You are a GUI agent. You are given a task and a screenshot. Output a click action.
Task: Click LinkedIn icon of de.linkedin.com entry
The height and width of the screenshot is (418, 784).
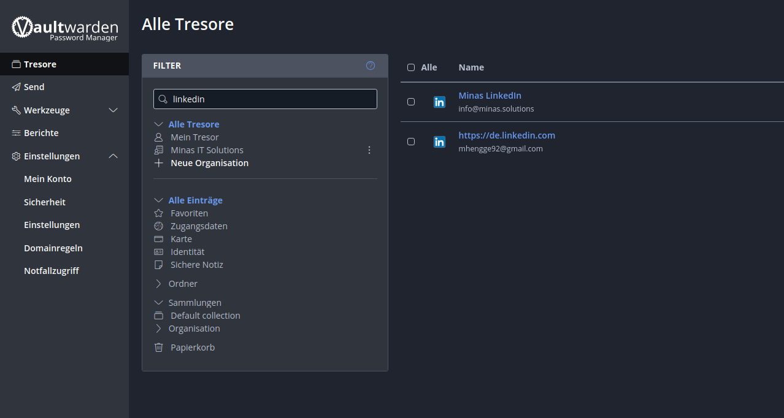coord(439,142)
